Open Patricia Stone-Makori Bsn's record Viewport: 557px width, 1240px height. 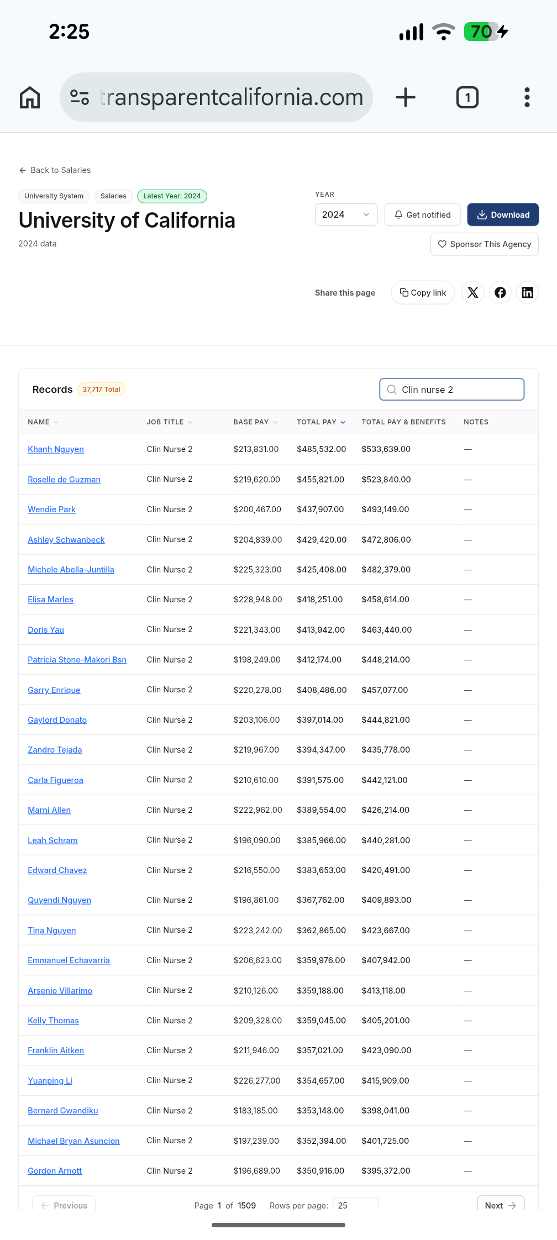tap(77, 660)
